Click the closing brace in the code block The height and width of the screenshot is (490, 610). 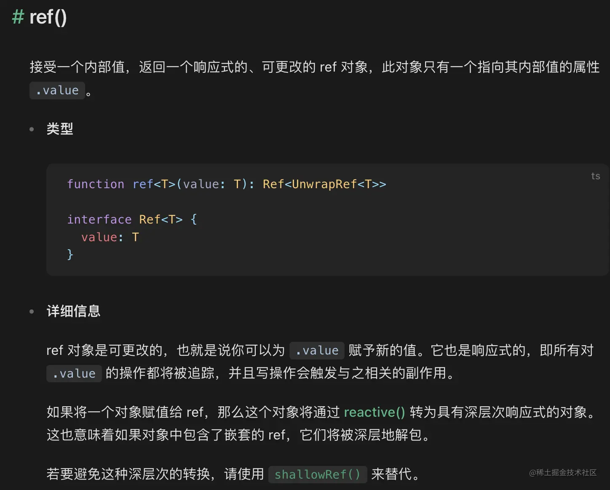click(70, 255)
